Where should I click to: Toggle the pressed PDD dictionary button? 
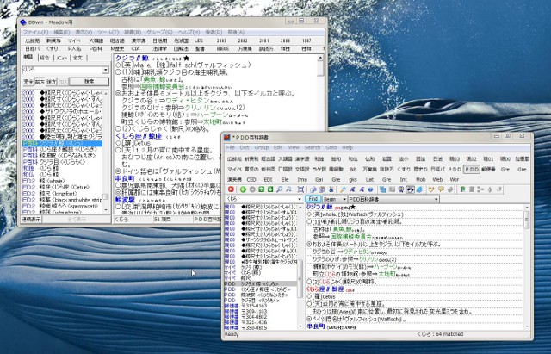[x=472, y=169]
